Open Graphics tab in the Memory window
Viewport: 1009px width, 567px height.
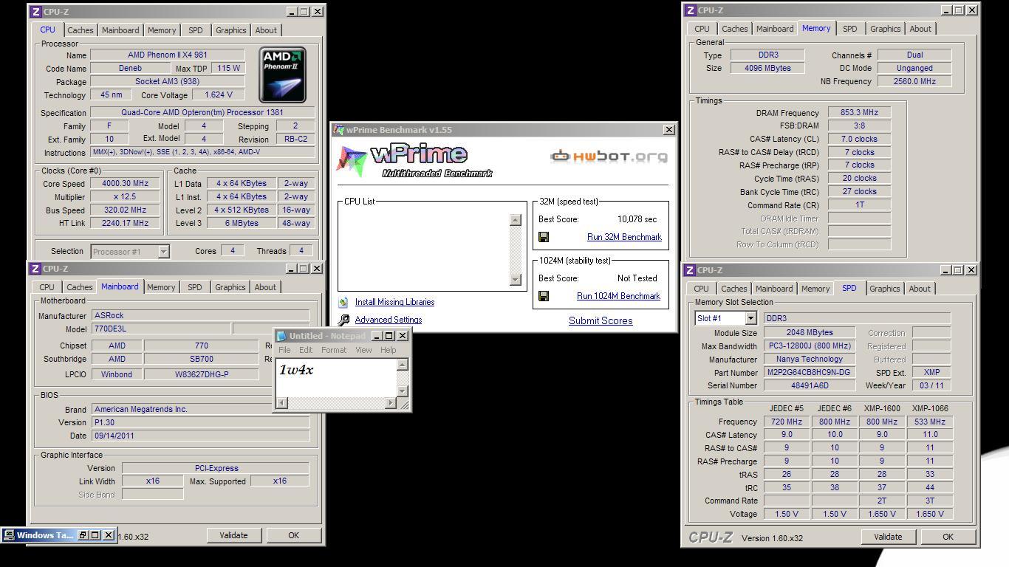(885, 29)
